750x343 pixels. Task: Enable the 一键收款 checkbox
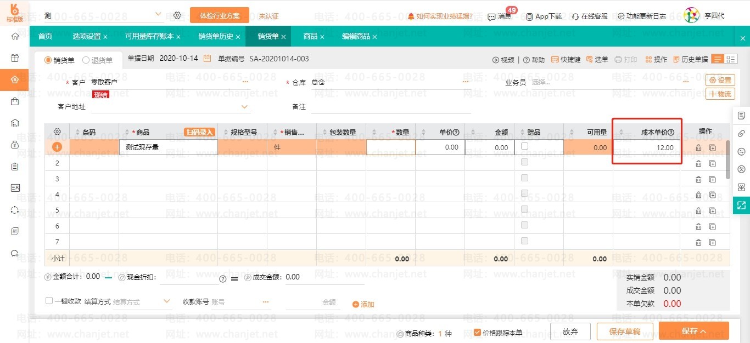coord(49,301)
